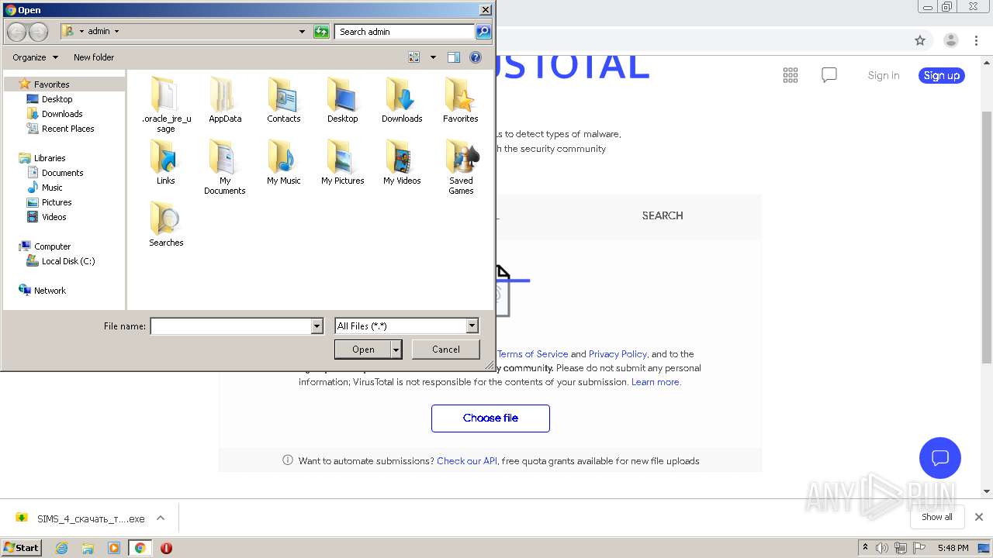Open the Start menu
This screenshot has height=558, width=993.
21,547
